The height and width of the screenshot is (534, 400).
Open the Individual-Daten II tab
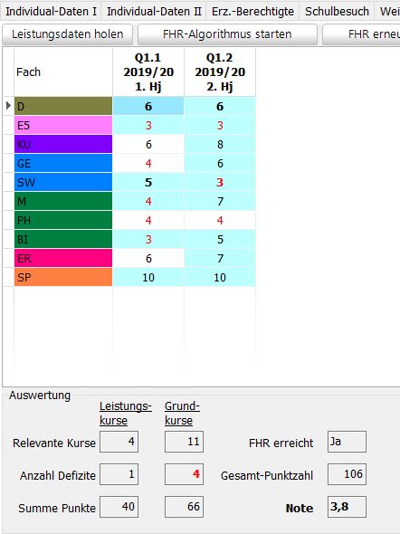coord(154,11)
